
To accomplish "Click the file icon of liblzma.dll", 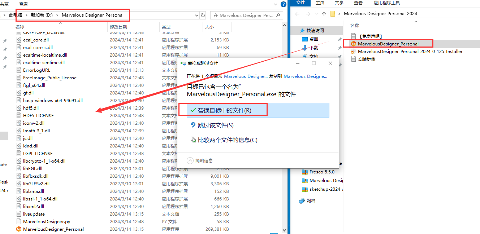I will (19, 191).
